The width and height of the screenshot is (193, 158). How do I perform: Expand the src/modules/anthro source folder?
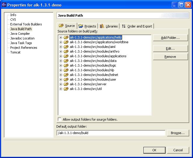[61, 51]
